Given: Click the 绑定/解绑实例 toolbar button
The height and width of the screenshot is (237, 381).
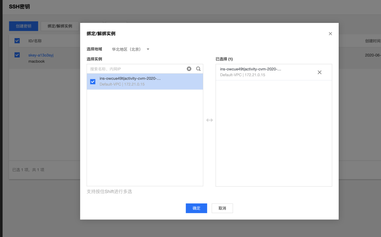Looking at the screenshot, I should tap(60, 26).
